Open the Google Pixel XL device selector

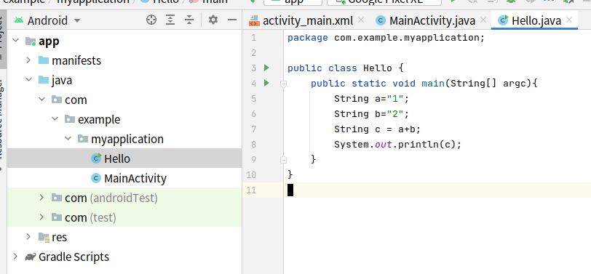click(x=384, y=1)
